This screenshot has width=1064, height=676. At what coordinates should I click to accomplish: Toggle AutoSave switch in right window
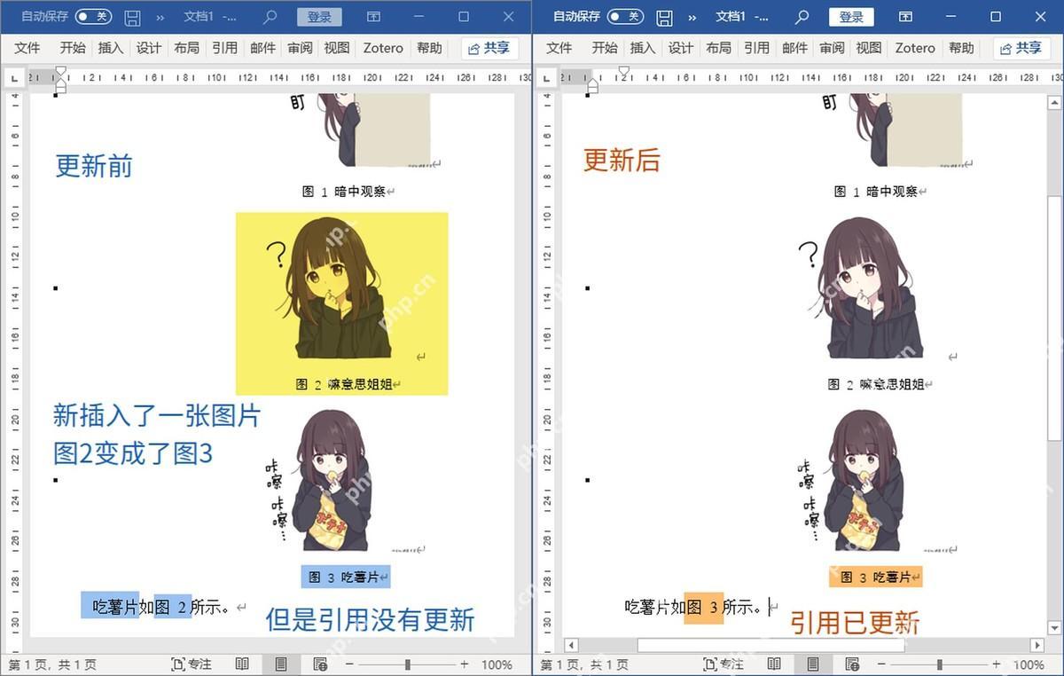pos(625,17)
